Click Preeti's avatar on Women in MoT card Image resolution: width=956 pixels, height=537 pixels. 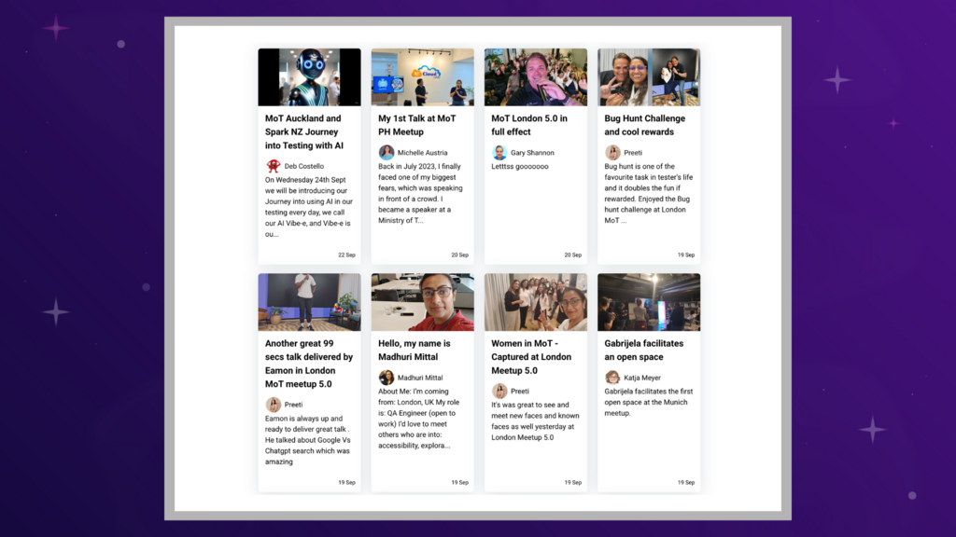pos(499,391)
